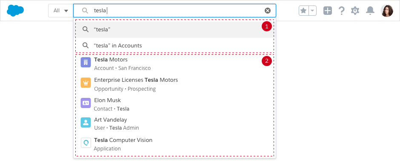This screenshot has height=161, width=400.
Task: Select "tesla" in Accounts suggestion
Action: (174, 46)
